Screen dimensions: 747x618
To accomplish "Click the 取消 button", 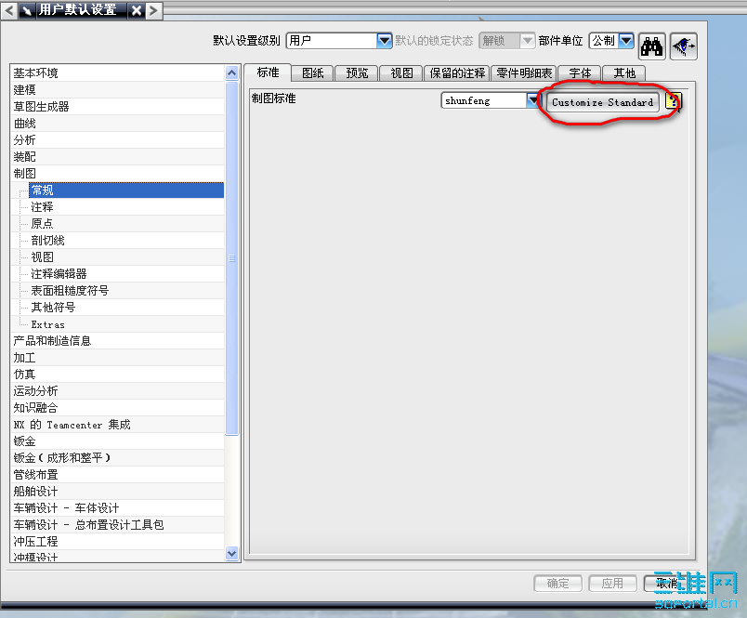I will point(667,584).
